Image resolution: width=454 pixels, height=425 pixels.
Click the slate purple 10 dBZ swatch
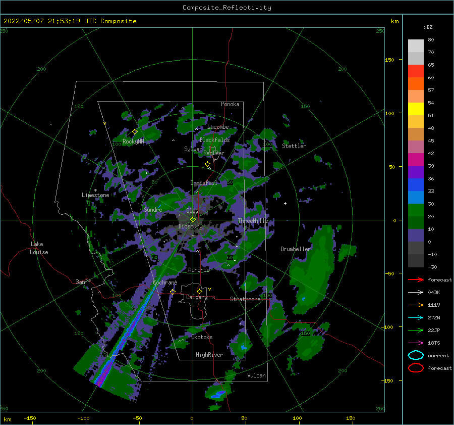click(x=416, y=235)
